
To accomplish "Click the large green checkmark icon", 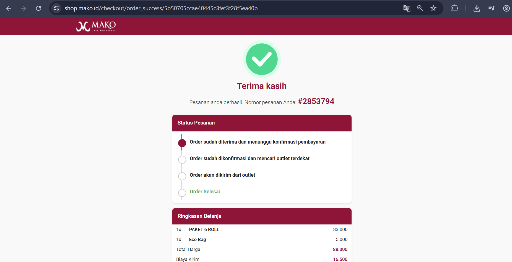I will (262, 59).
